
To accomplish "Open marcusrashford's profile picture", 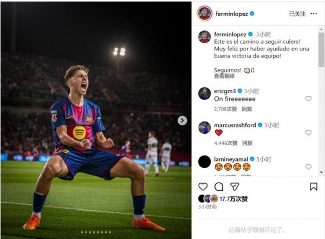I will [204, 127].
